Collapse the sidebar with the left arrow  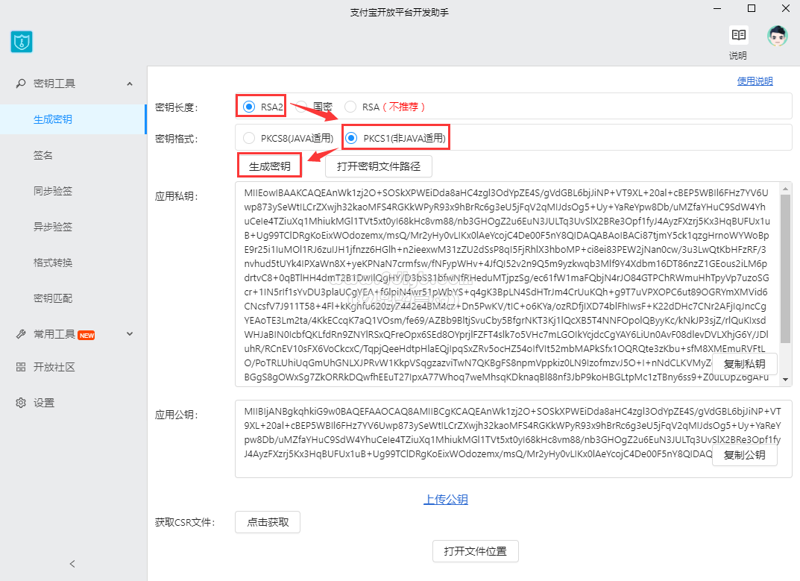pyautogui.click(x=72, y=564)
